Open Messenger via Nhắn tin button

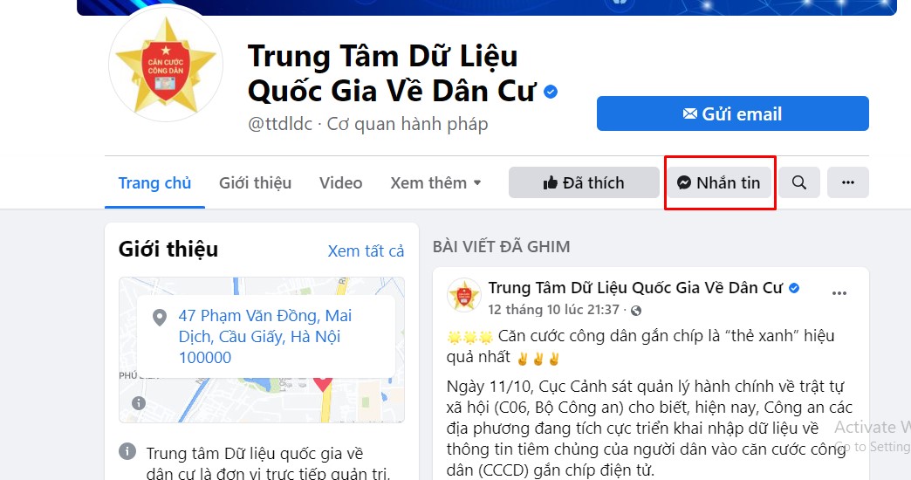[x=719, y=182]
